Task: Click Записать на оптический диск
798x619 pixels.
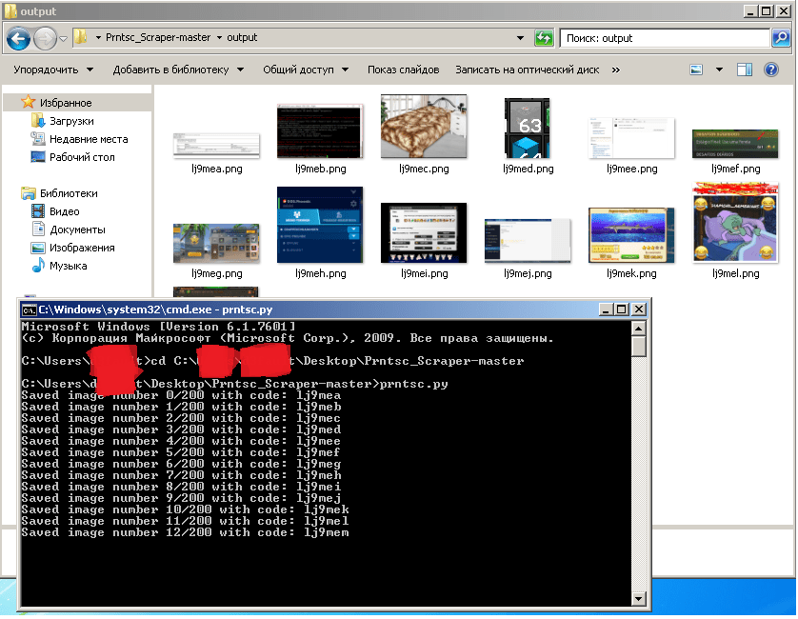Action: [x=527, y=70]
